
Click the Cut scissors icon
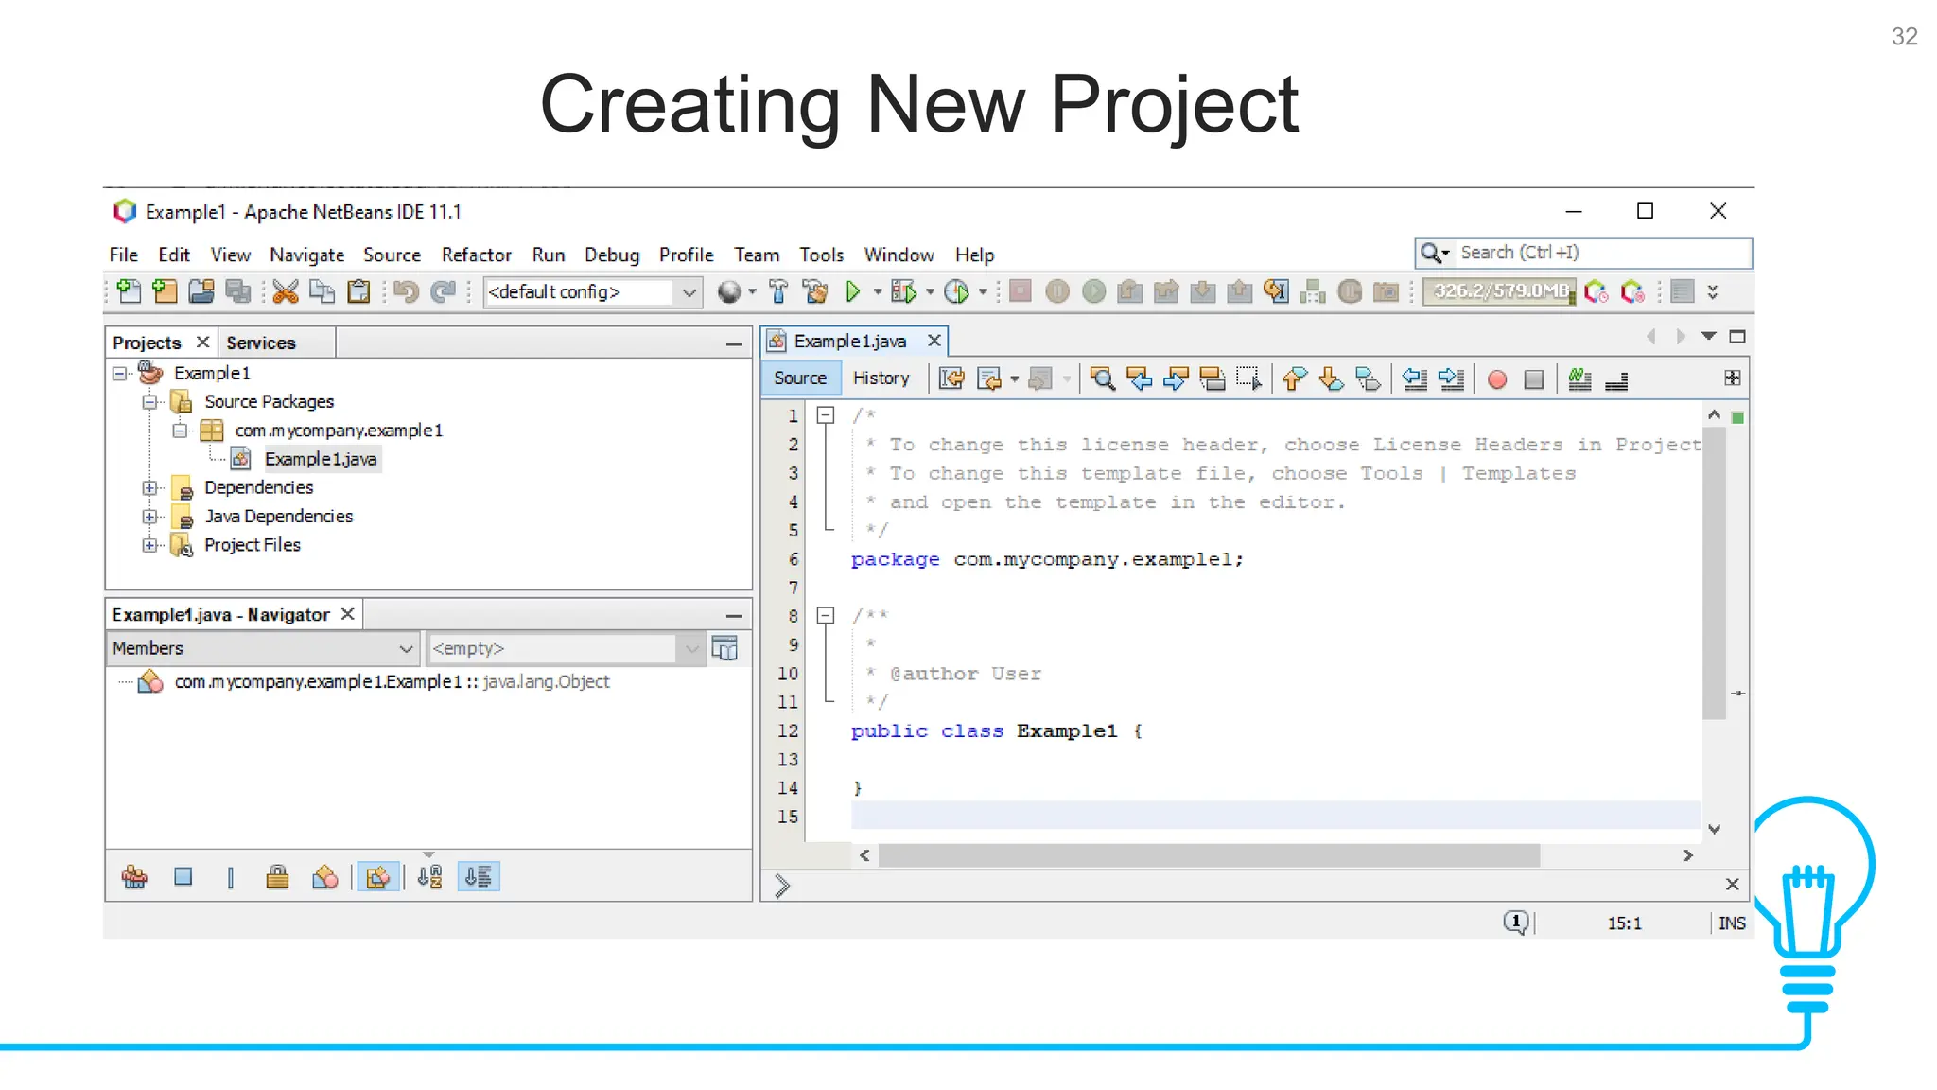pos(285,291)
